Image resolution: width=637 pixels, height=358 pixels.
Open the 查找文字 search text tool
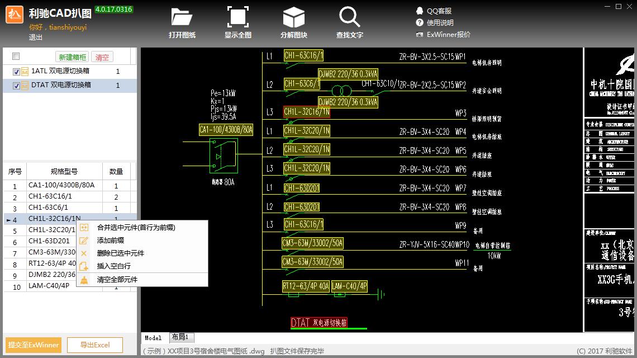349,17
